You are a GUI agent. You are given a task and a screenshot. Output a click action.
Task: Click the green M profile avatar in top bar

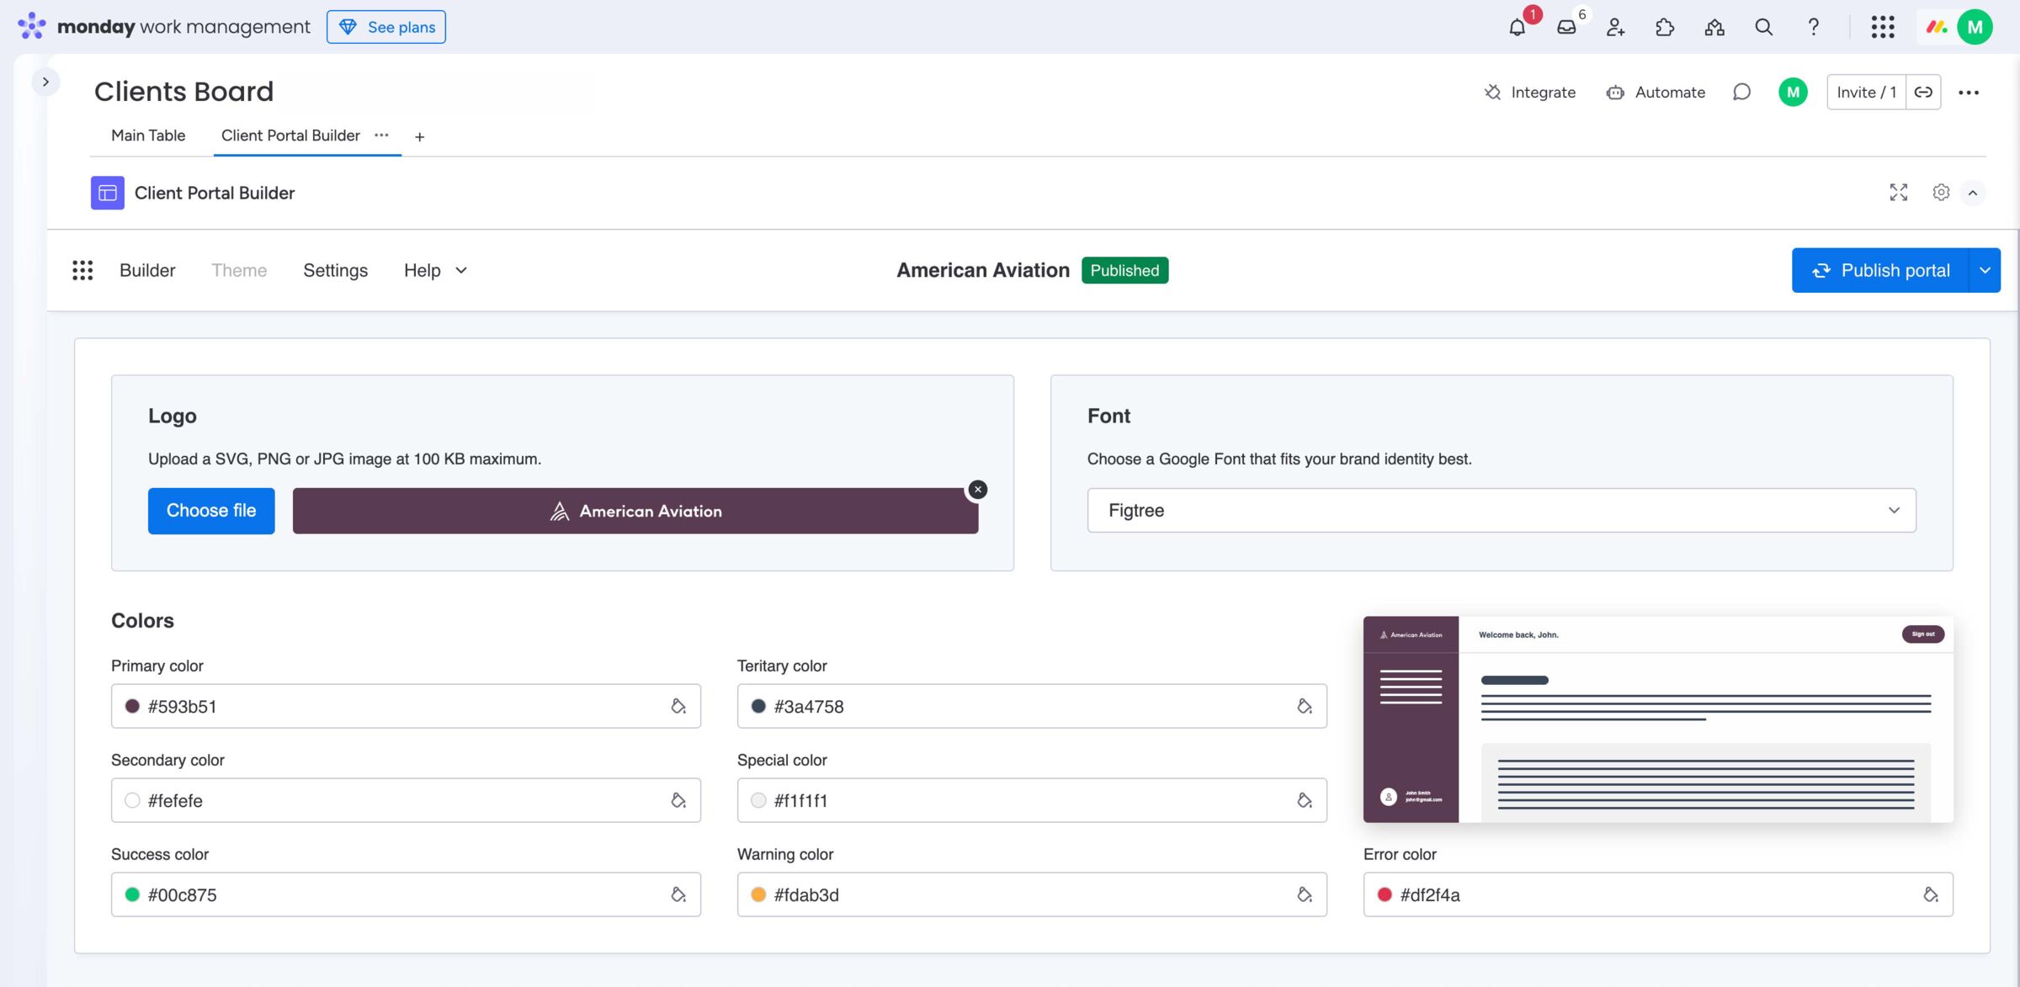pyautogui.click(x=1975, y=27)
